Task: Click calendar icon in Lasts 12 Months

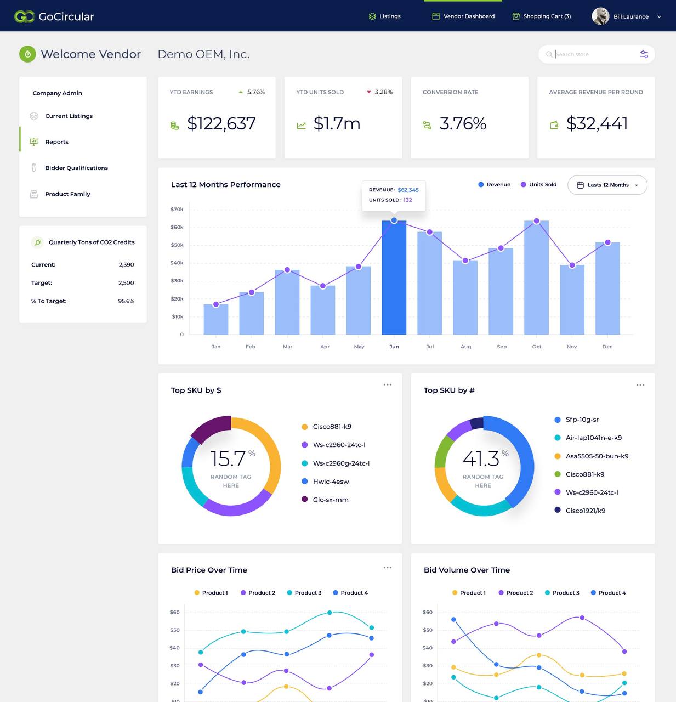Action: click(580, 185)
